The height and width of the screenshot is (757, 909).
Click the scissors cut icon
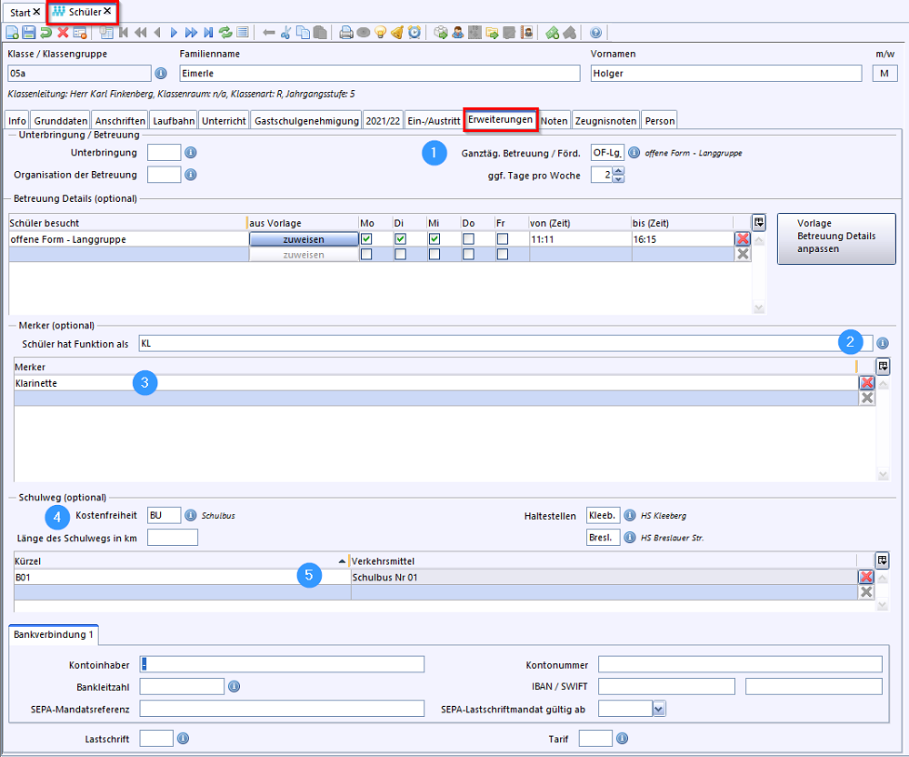pyautogui.click(x=285, y=33)
